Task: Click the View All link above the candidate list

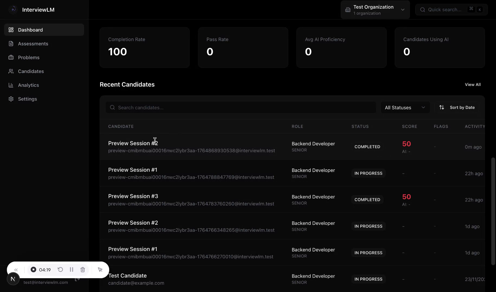Action: pos(473,84)
